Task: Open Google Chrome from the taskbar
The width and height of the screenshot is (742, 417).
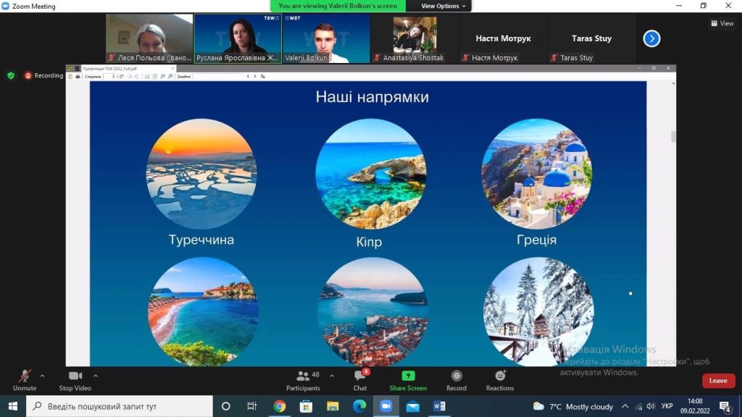Action: point(280,406)
